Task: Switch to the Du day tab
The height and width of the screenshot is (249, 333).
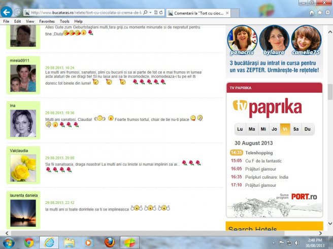Action: point(307,129)
